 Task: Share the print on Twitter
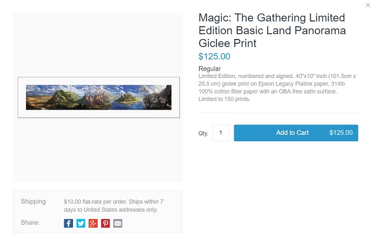click(x=80, y=223)
